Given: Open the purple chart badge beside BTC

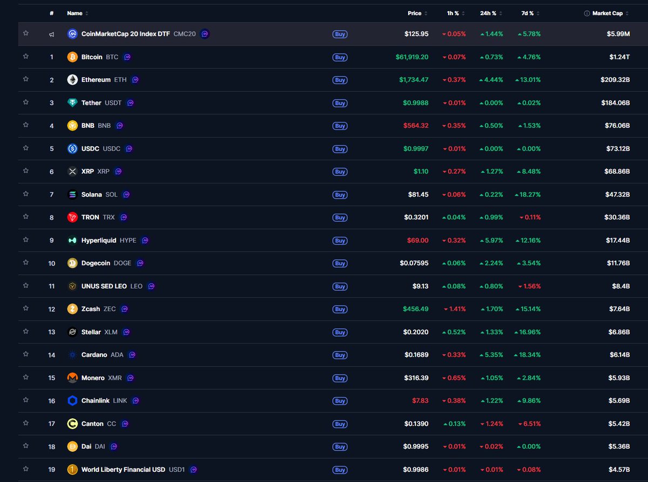Looking at the screenshot, I should point(127,57).
